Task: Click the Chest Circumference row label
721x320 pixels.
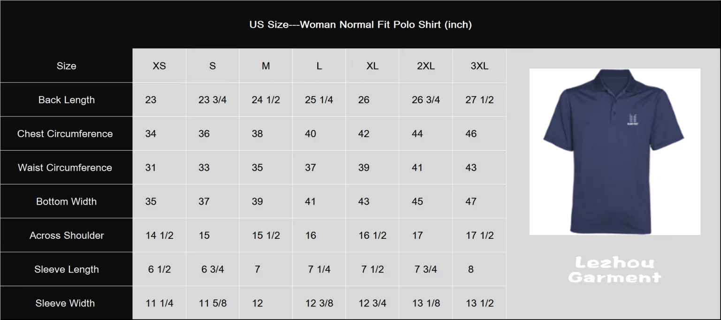Action: (x=65, y=134)
